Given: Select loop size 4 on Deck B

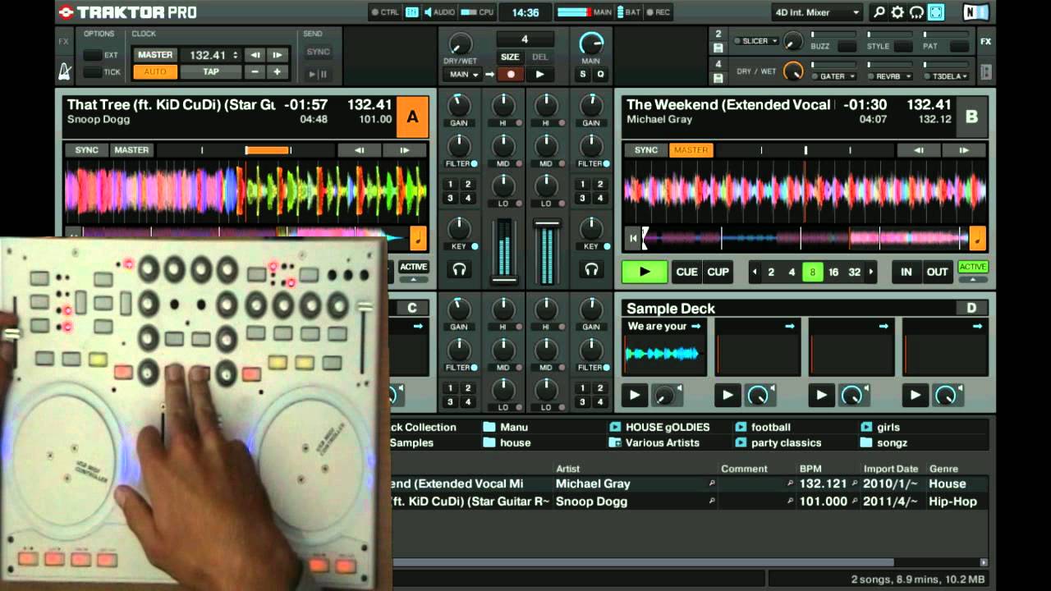Looking at the screenshot, I should click(x=792, y=272).
